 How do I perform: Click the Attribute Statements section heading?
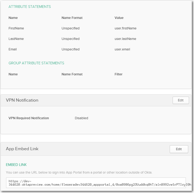(x=30, y=7)
